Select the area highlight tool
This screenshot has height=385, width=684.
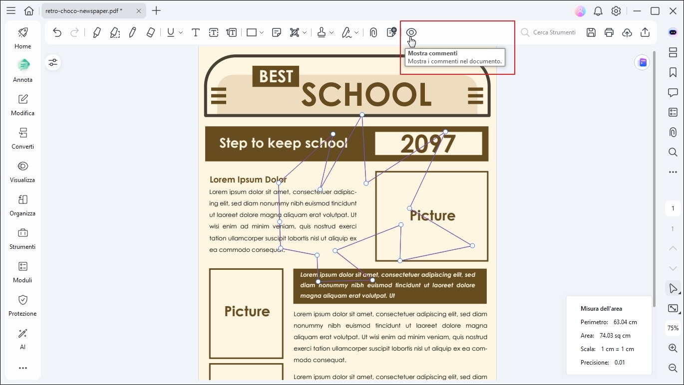(115, 32)
